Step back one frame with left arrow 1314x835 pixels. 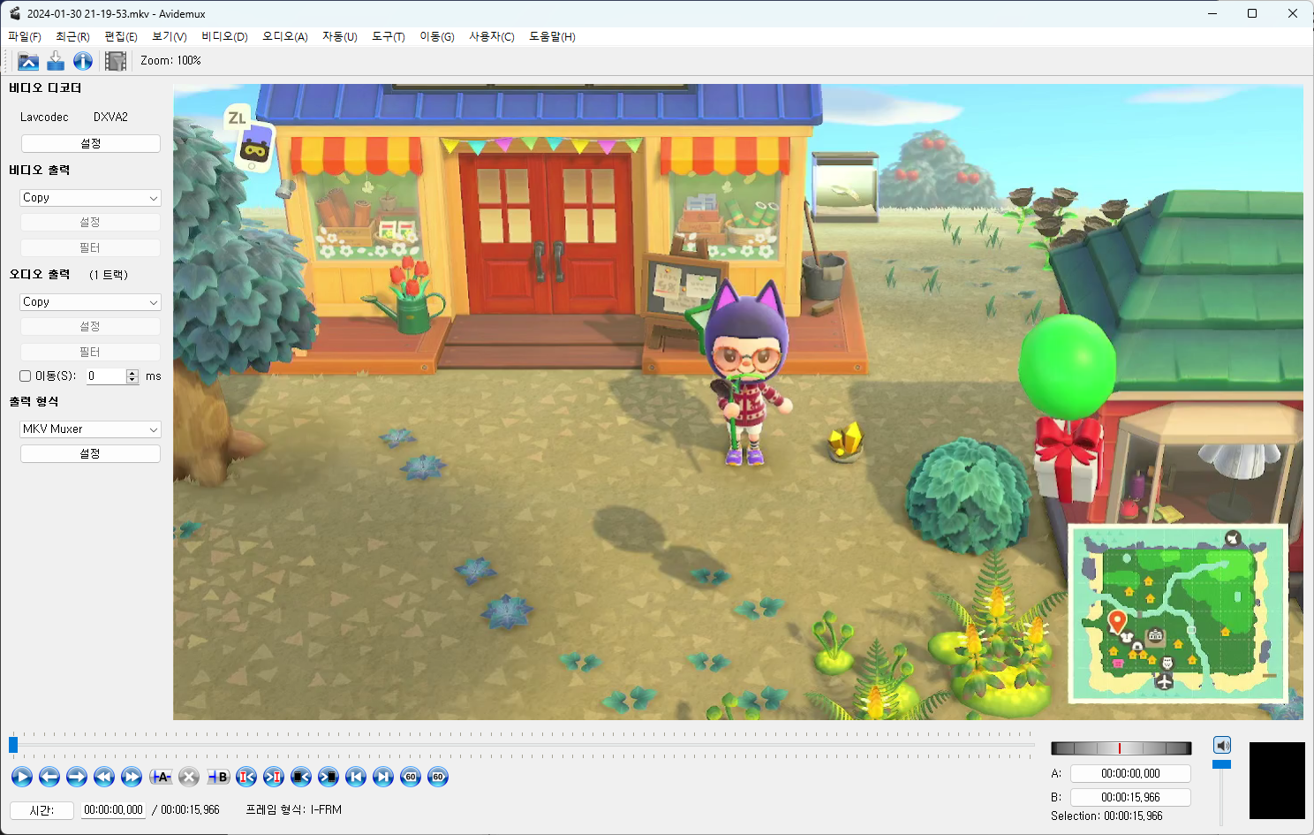click(49, 777)
